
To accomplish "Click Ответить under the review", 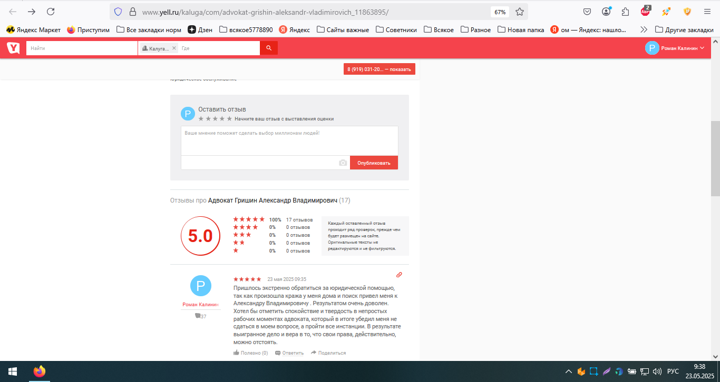I will [289, 353].
